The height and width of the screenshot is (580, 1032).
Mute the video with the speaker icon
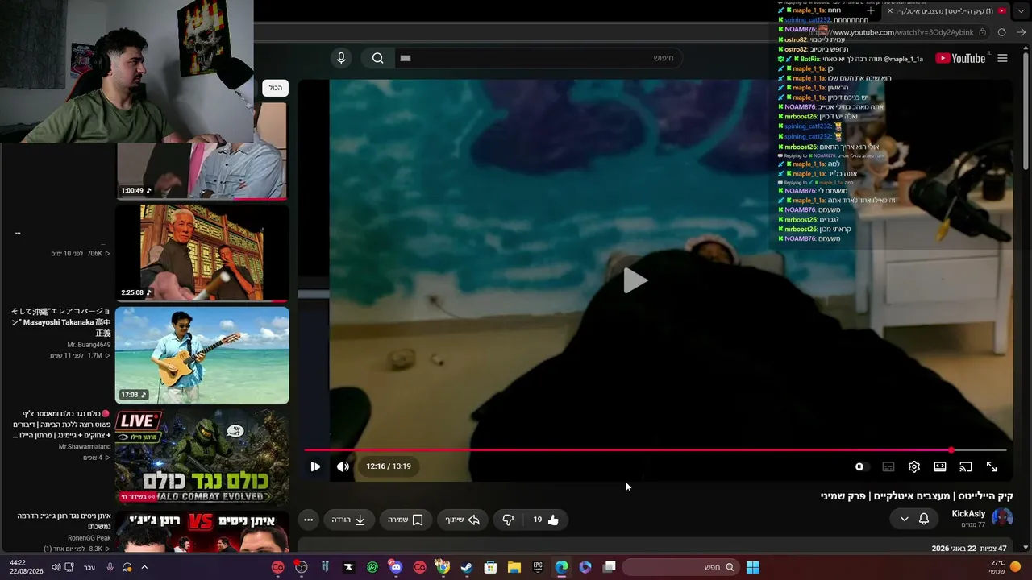pos(343,466)
